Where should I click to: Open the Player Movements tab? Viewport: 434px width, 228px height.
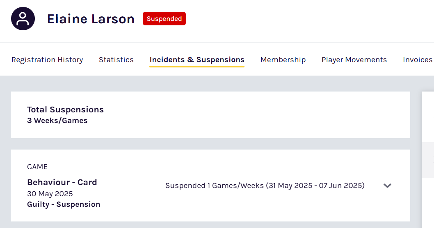tap(354, 60)
